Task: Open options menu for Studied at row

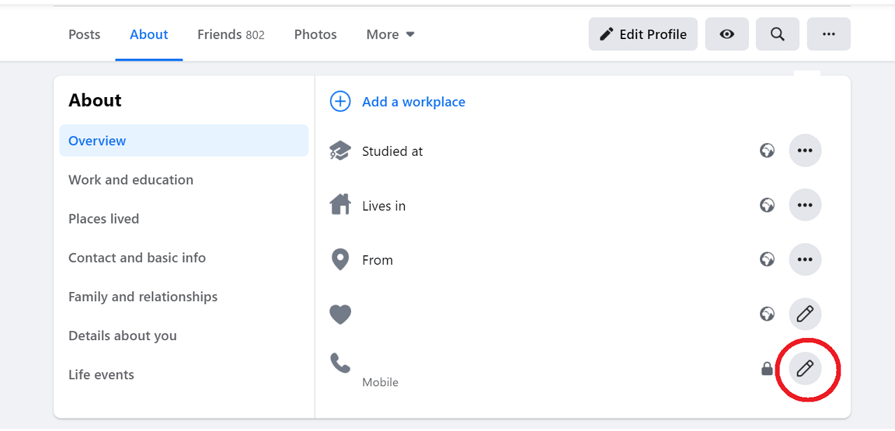Action: [x=805, y=151]
